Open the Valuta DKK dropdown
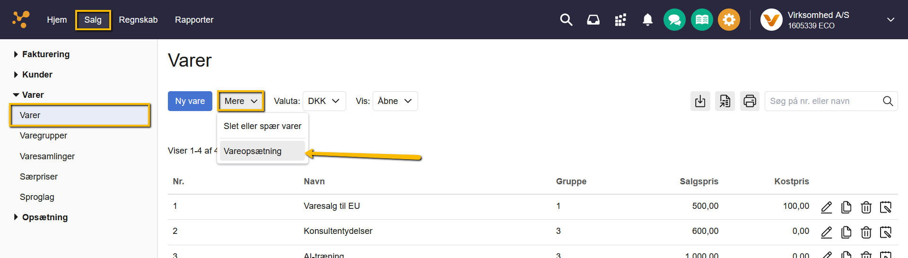Viewport: 908px width, 258px height. pyautogui.click(x=324, y=101)
